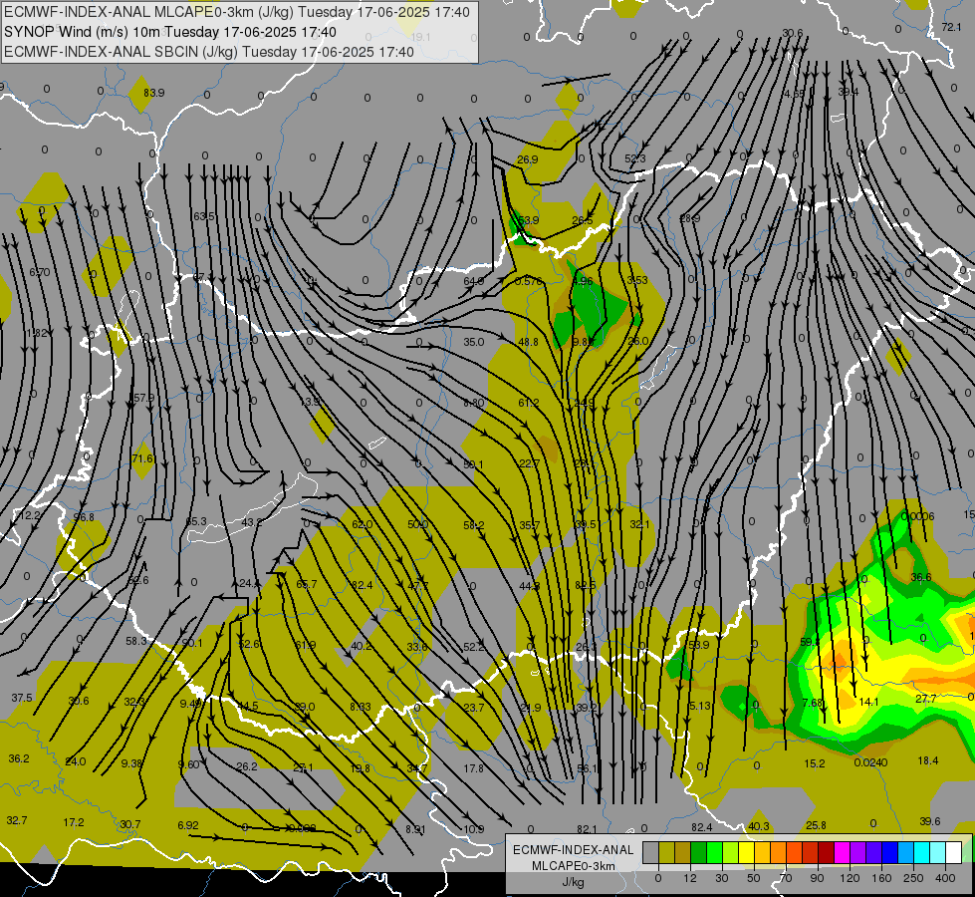This screenshot has height=897, width=975.
Task: Click legend scale value 50
Action: (753, 878)
